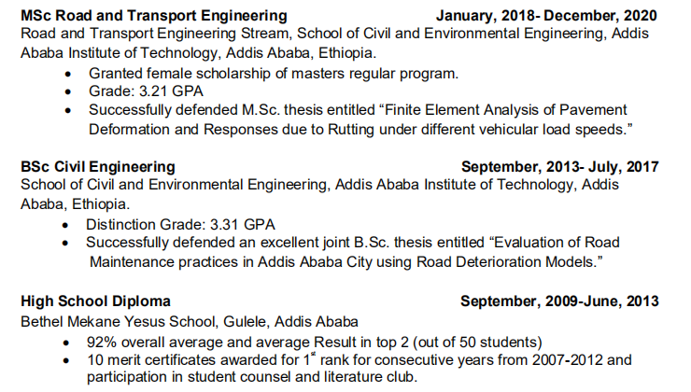Click the bullet point before "Grade: 3.21 GPA"
Viewport: 691px width, 392px height.
pyautogui.click(x=68, y=91)
